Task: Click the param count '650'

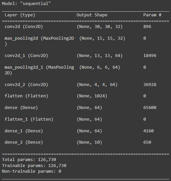Action: (147, 142)
